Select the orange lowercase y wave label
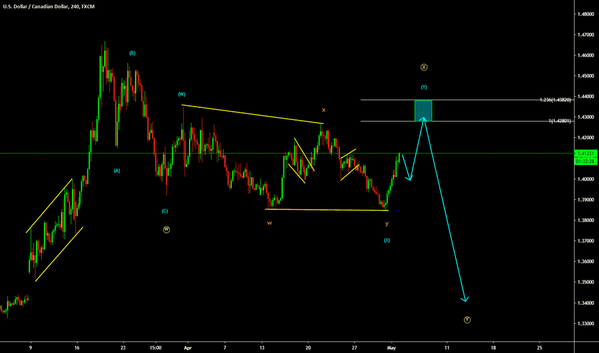 coord(387,223)
